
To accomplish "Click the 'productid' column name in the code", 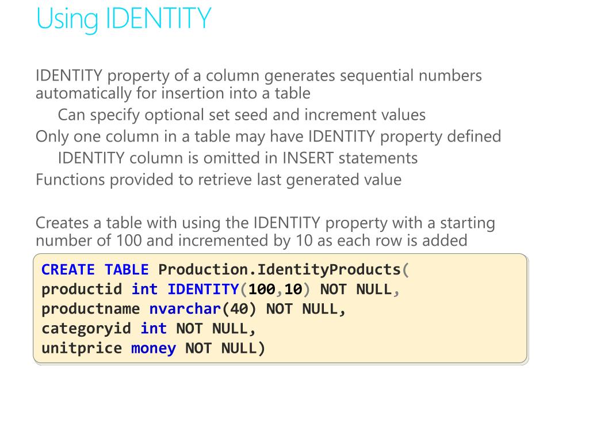I will (82, 290).
